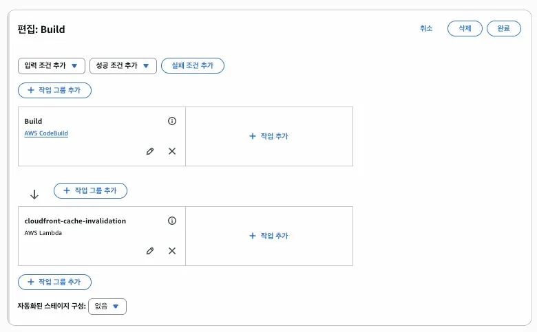Viewport: 537px width, 332px height.
Task: Click the down arrow between action groups
Action: click(34, 195)
